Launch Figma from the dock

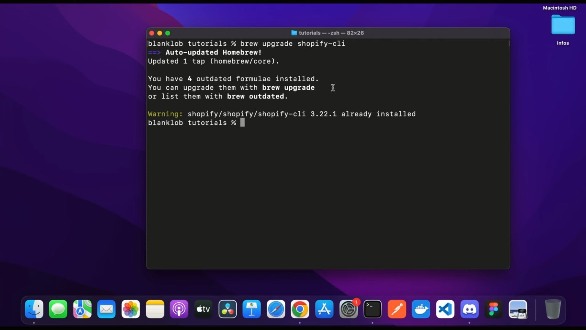(x=494, y=309)
